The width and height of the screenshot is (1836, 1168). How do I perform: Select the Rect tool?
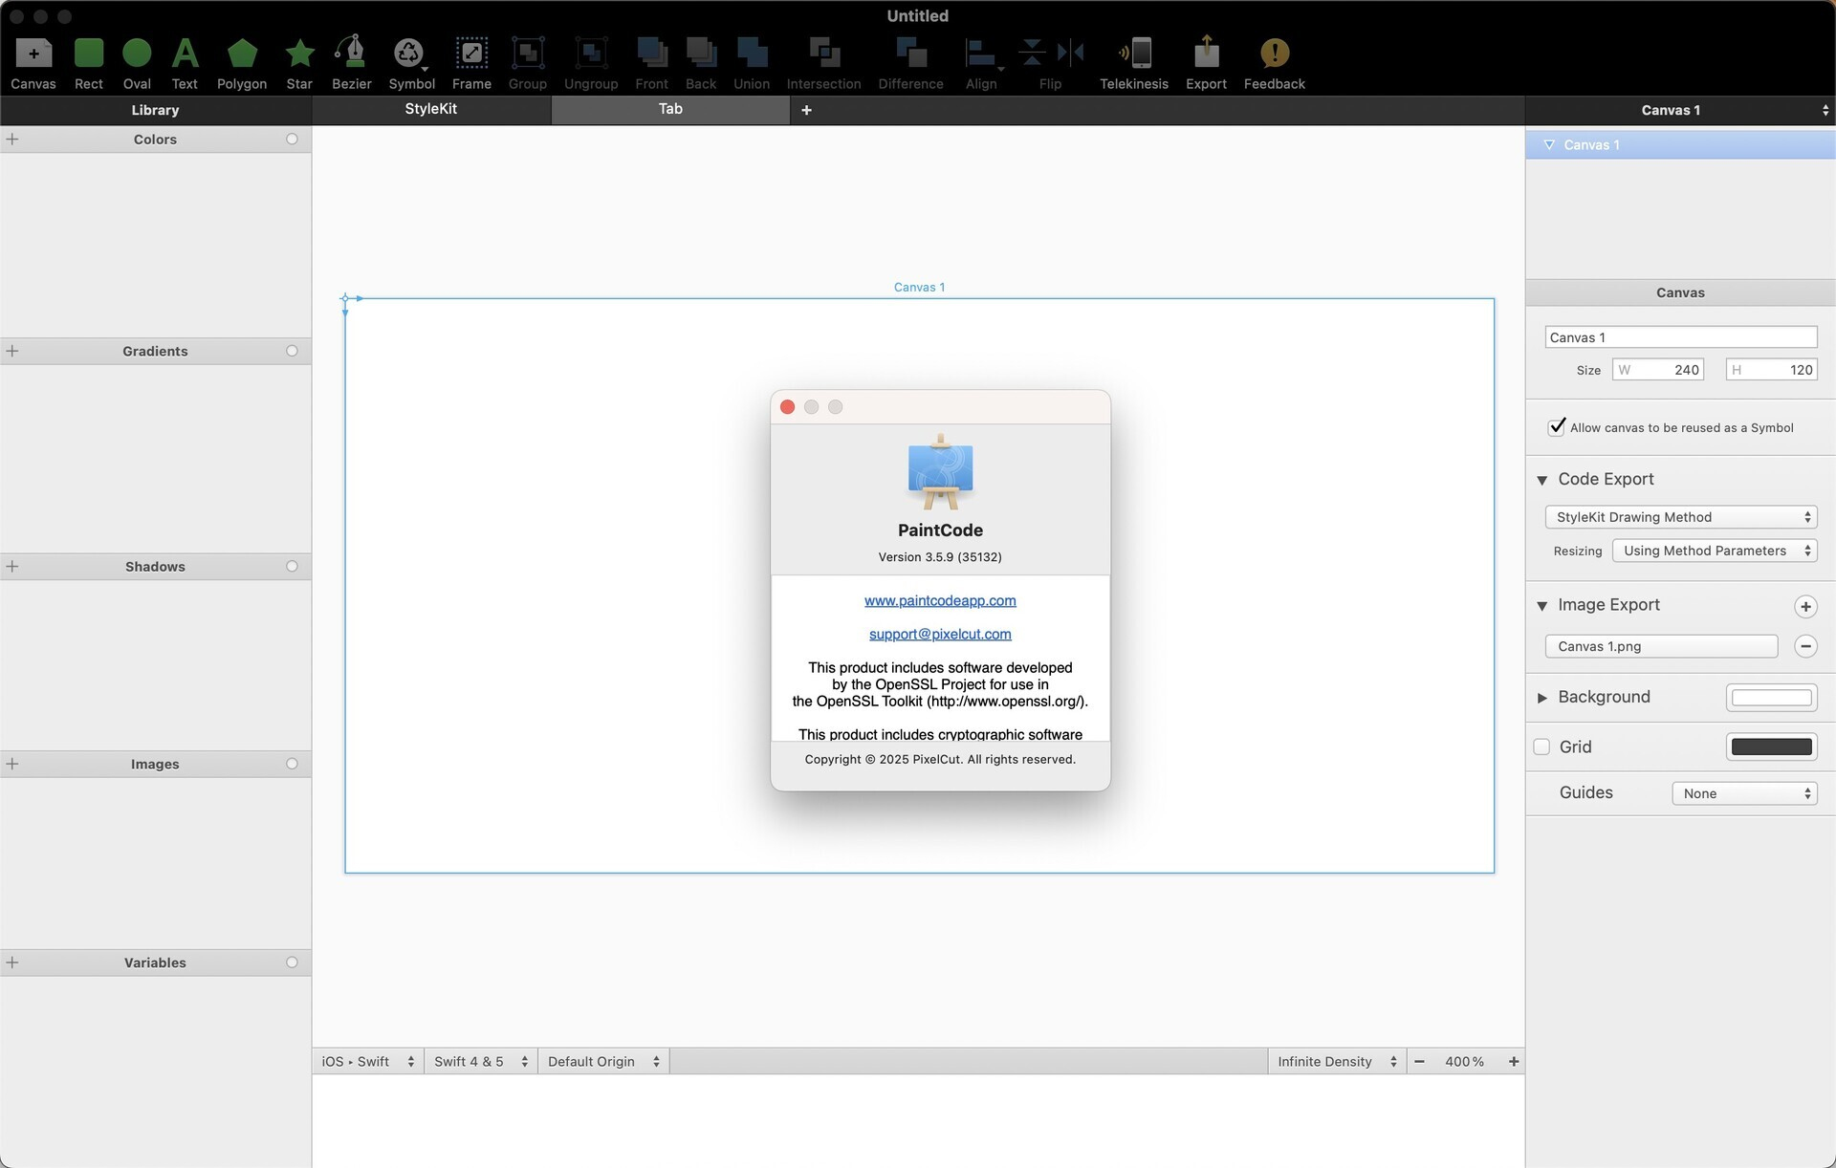click(x=88, y=60)
